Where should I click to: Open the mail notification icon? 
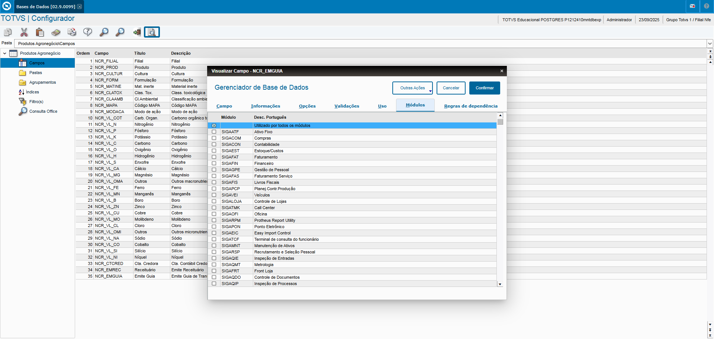[692, 6]
